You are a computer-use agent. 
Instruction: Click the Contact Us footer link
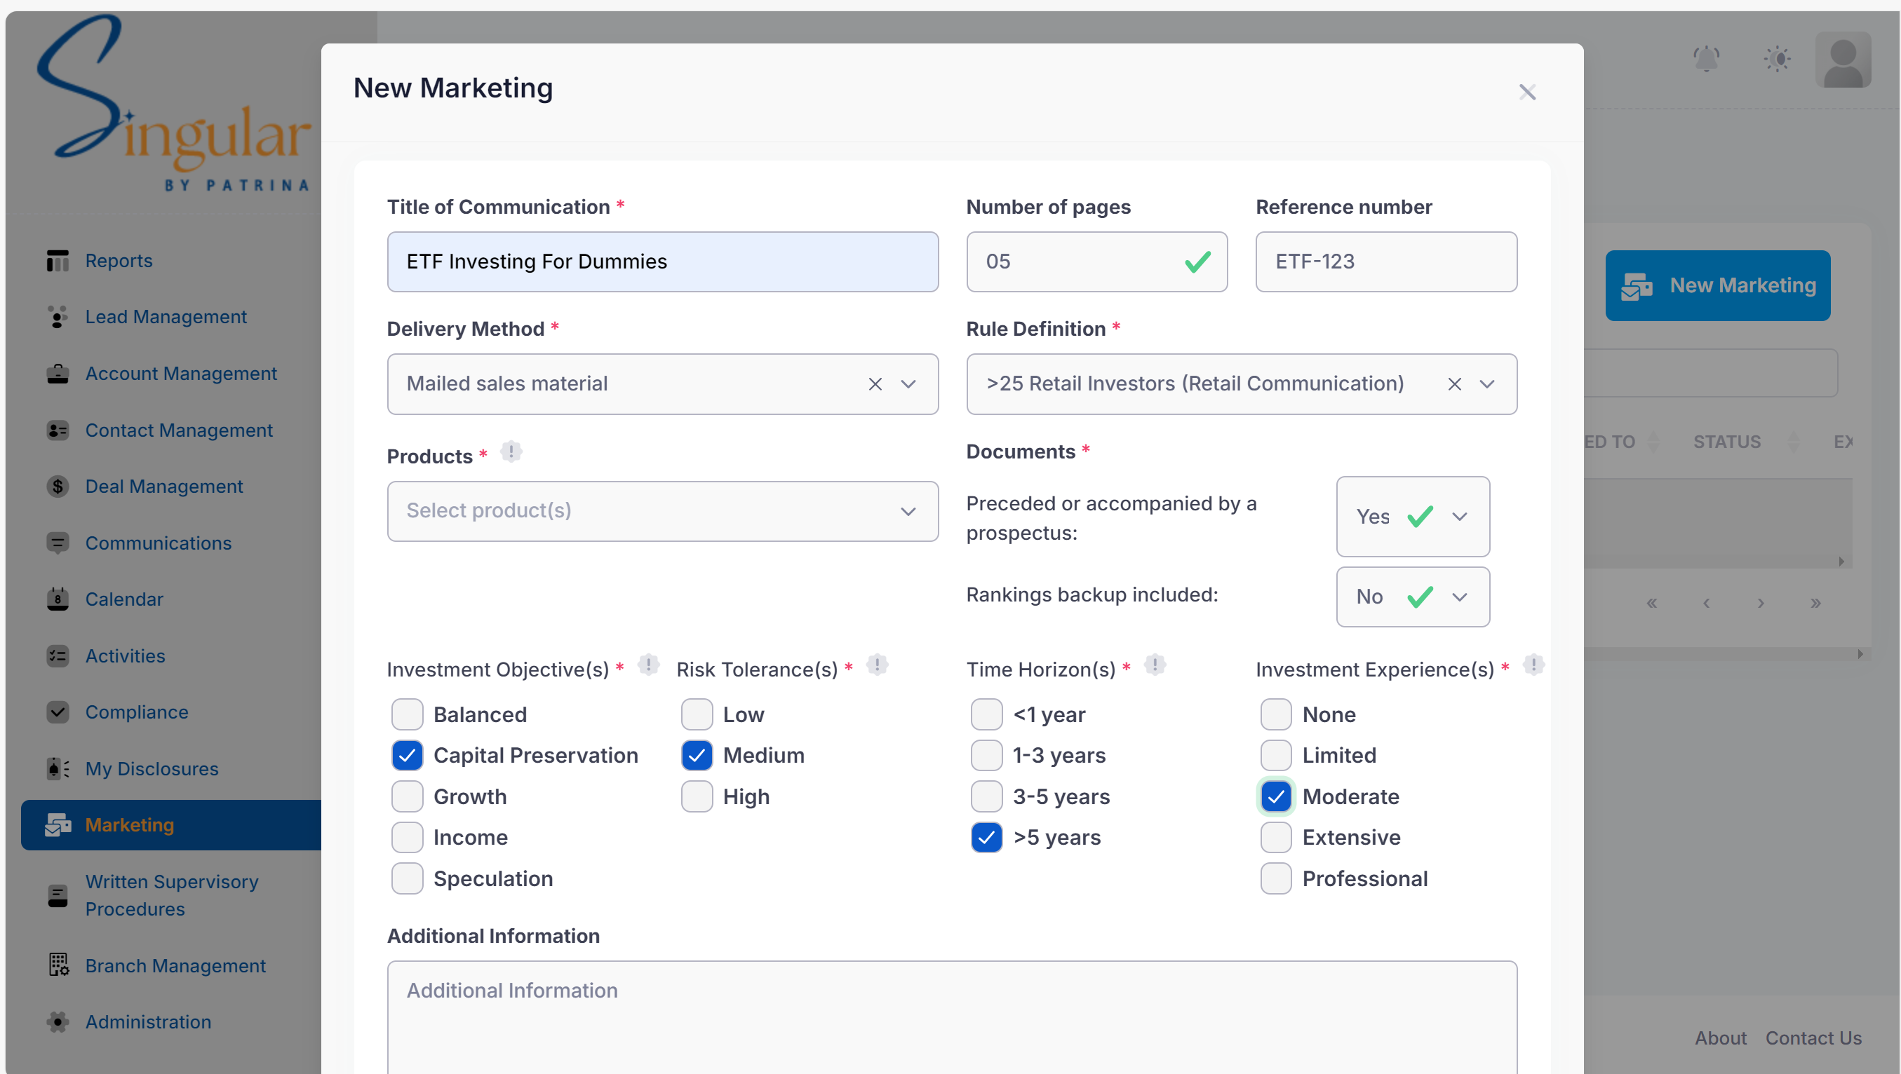(x=1813, y=1038)
